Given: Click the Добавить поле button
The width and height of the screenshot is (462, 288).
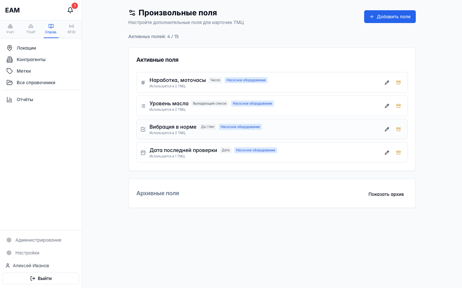Looking at the screenshot, I should pos(390,17).
